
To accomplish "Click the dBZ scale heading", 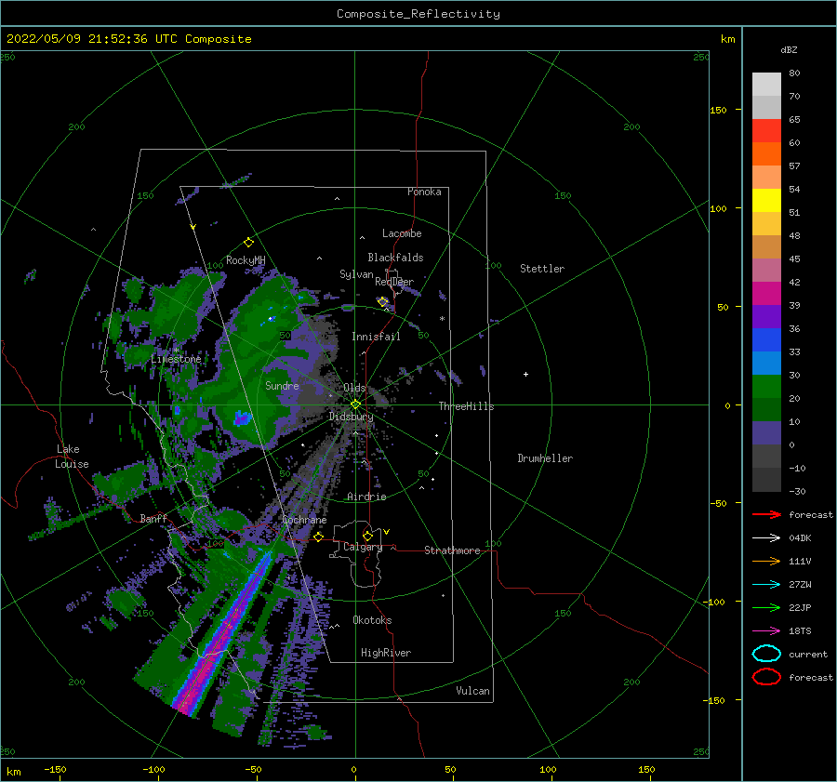I will [x=789, y=49].
